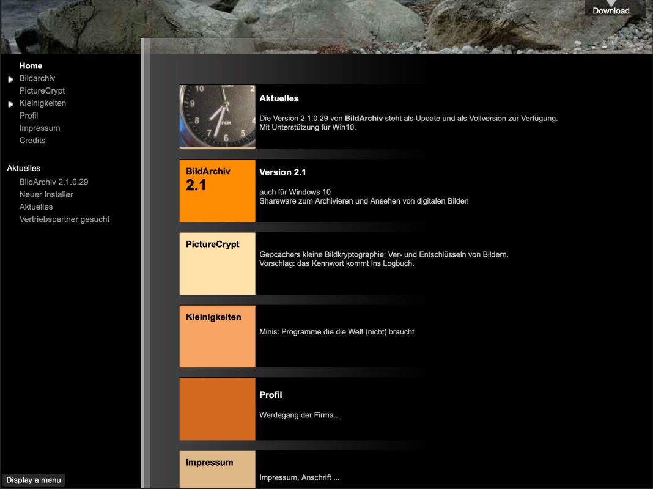Open the clock thumbnail for Aktuelles
The width and height of the screenshot is (653, 489).
[x=217, y=116]
